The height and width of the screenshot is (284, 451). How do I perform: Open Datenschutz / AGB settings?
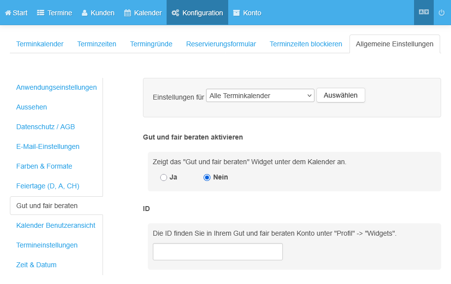pos(45,127)
